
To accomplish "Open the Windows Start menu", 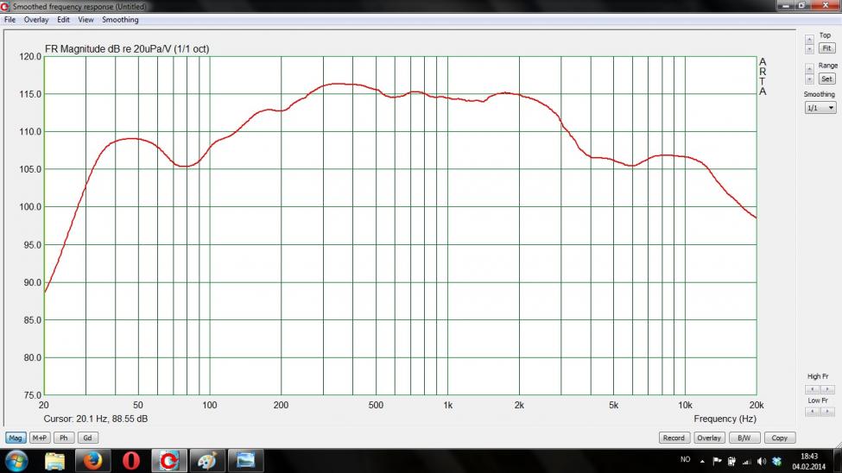I will pyautogui.click(x=16, y=461).
